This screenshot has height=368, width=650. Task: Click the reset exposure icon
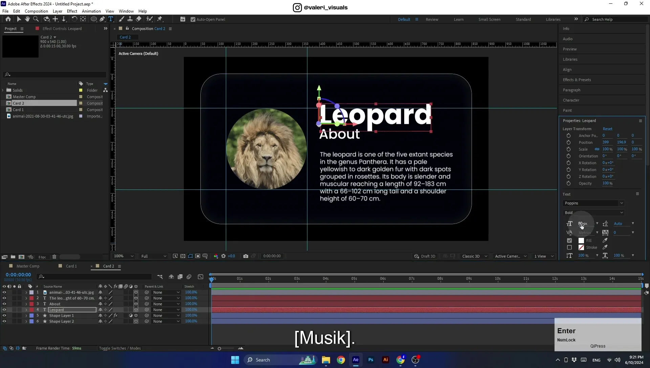click(223, 256)
